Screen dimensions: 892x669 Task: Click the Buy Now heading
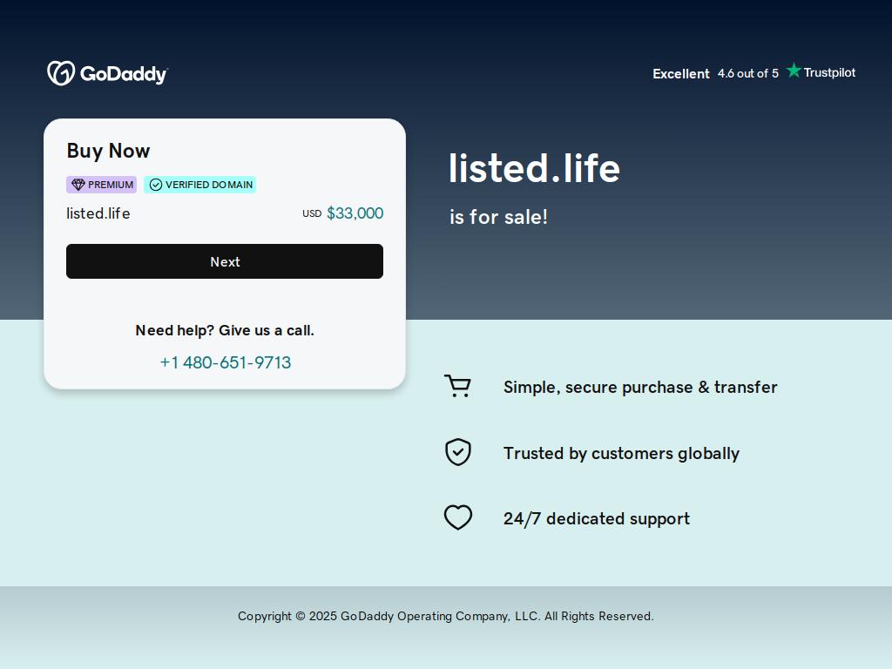tap(108, 151)
